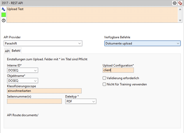The height and width of the screenshot is (133, 184).
Task: Click the Upload Configuration input field
Action: (118, 70)
